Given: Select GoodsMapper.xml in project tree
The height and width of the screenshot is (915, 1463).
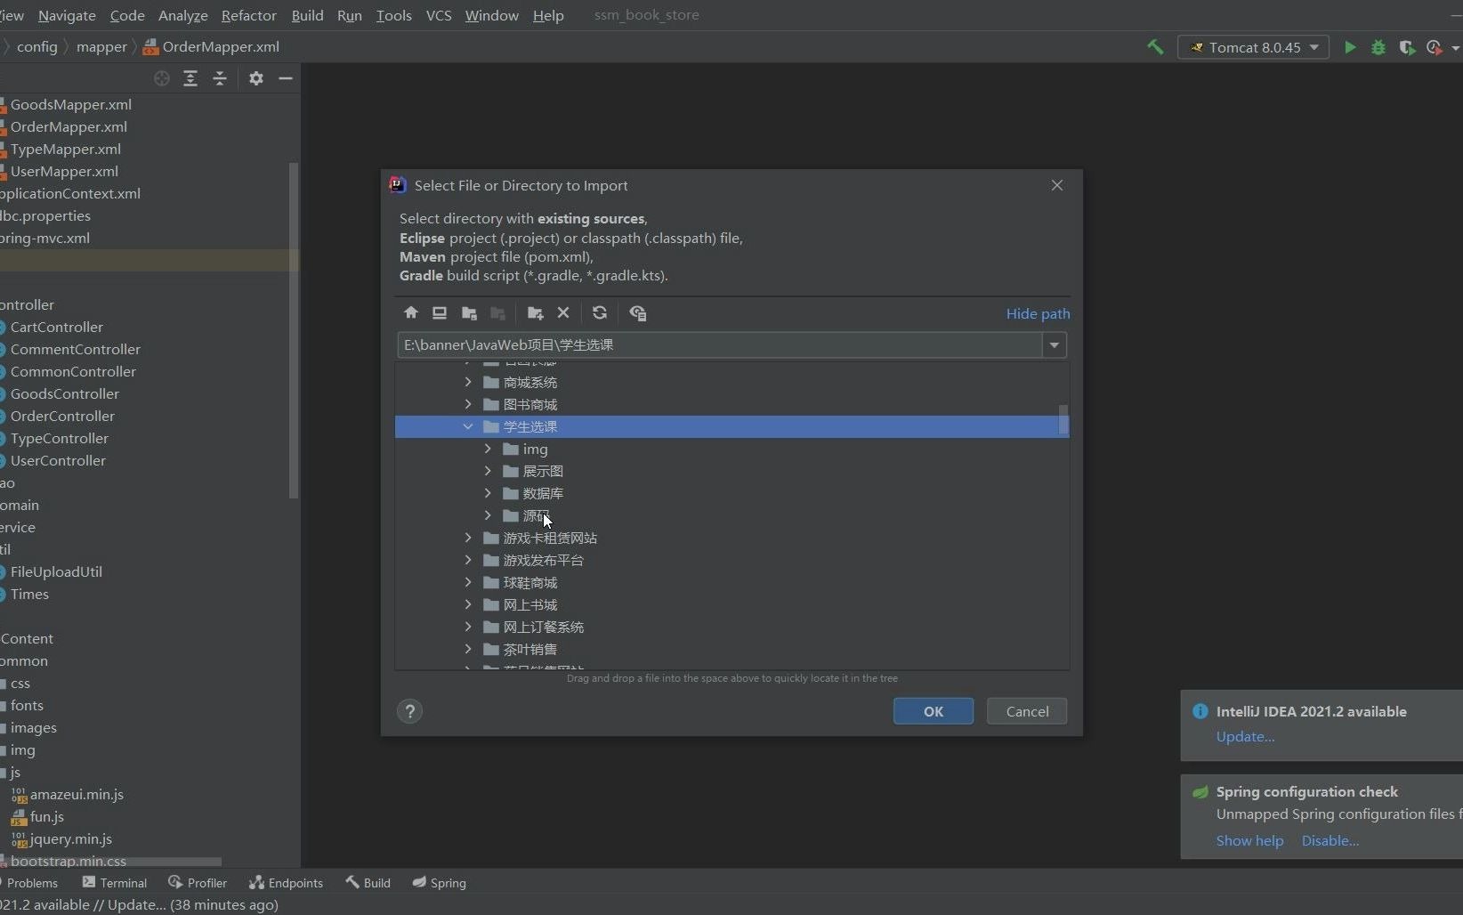Looking at the screenshot, I should point(71,104).
